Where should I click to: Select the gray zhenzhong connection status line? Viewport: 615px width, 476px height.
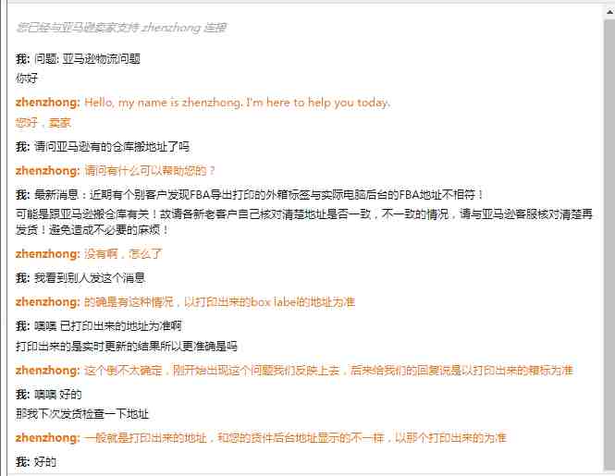tap(121, 28)
